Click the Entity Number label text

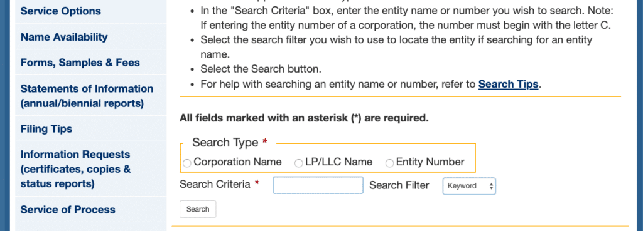click(x=430, y=162)
